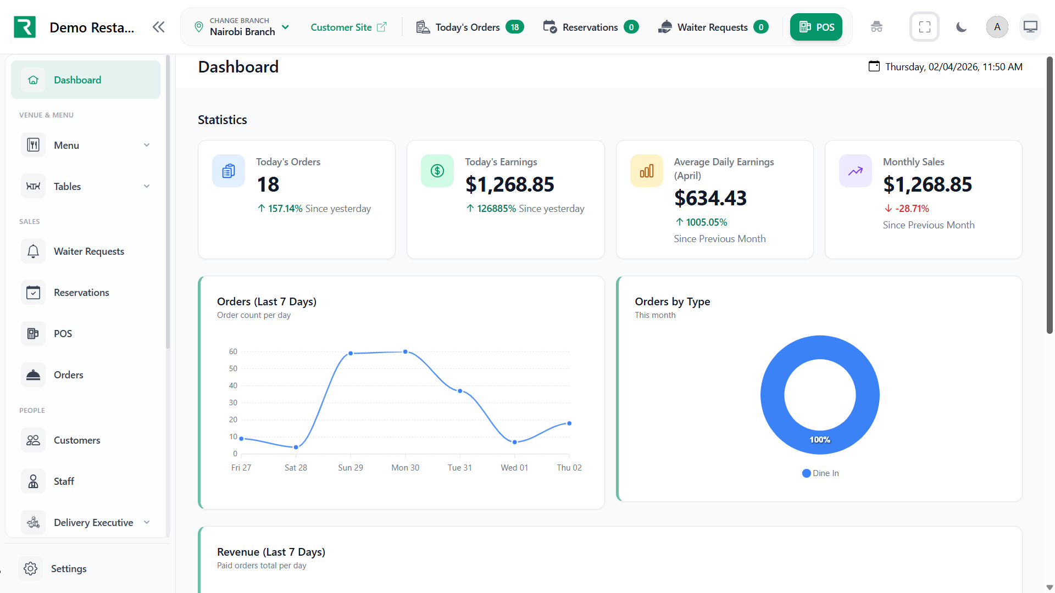Click the $1,268.85 Today's Earnings value

[x=509, y=184]
